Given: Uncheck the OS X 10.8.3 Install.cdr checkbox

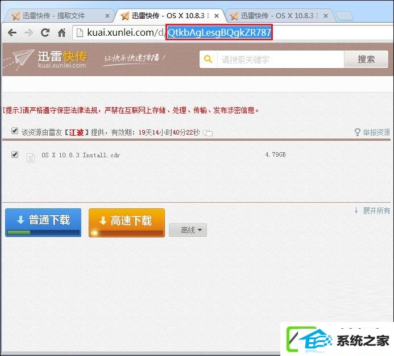Looking at the screenshot, I should tap(15, 154).
